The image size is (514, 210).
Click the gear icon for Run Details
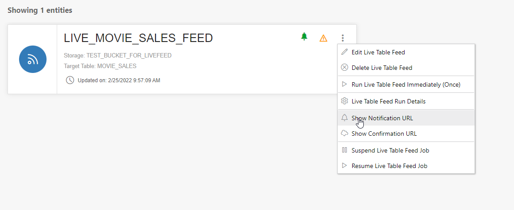345,101
